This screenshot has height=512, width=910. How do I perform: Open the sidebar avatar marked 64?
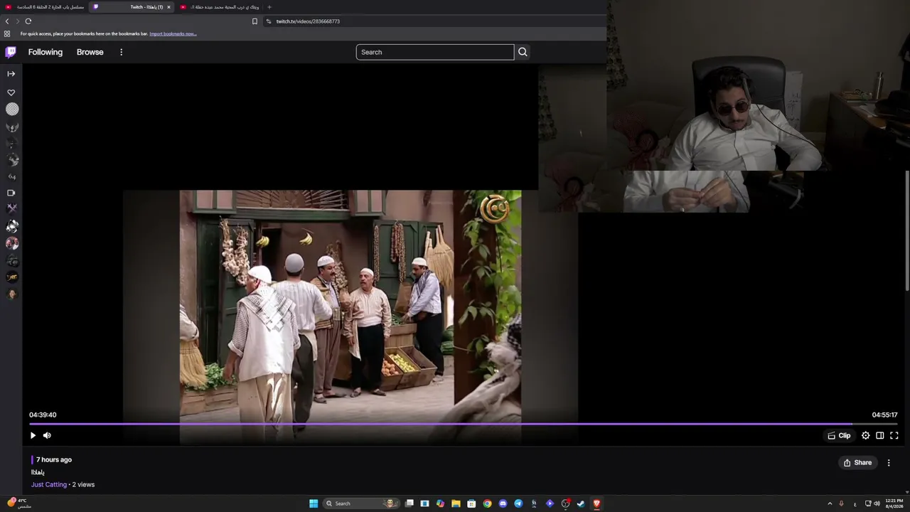coord(11,177)
